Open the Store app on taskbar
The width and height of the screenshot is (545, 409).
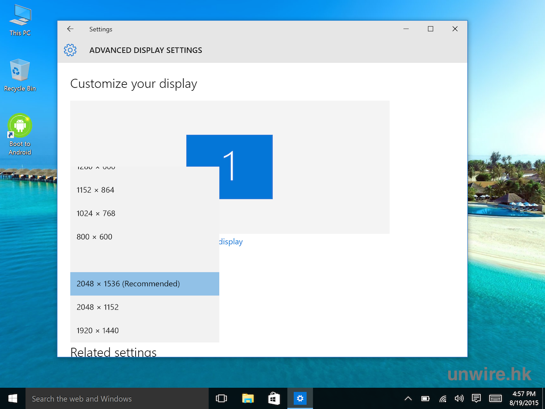[274, 398]
